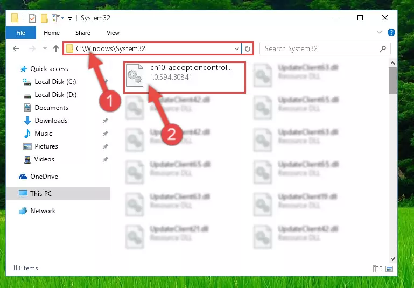Switch to Large icons view layout icon
The width and height of the screenshot is (414, 288).
pos(389,269)
